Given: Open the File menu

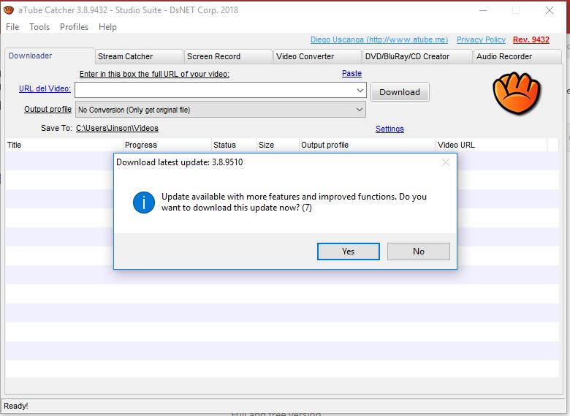Looking at the screenshot, I should pos(12,27).
